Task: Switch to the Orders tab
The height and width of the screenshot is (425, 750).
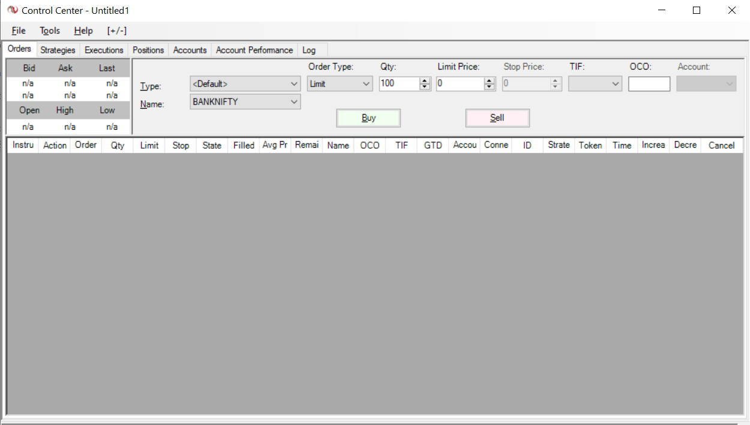Action: [20, 49]
